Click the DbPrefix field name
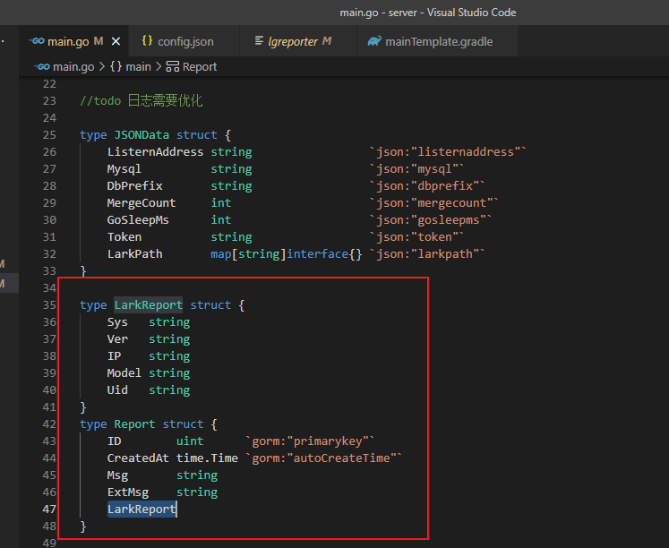The height and width of the screenshot is (548, 669). (135, 186)
